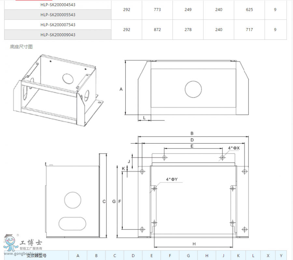Select the HLP-SK200007543 model cell

coord(58,25)
